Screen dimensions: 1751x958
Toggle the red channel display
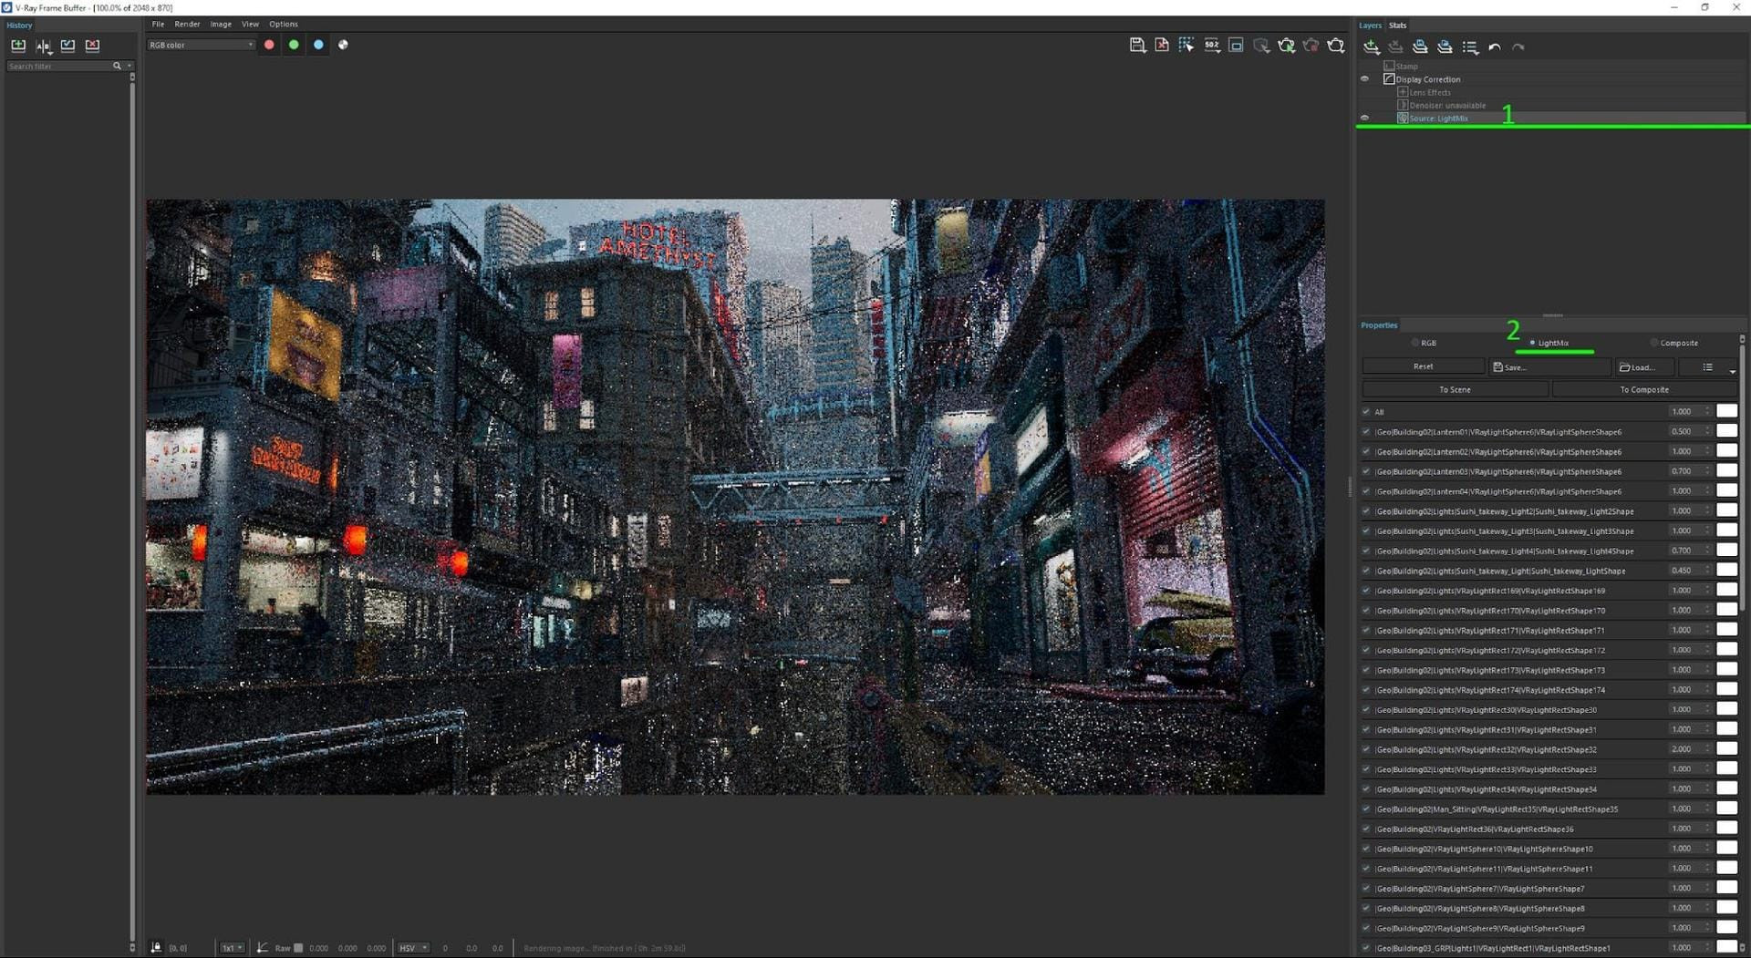(269, 45)
